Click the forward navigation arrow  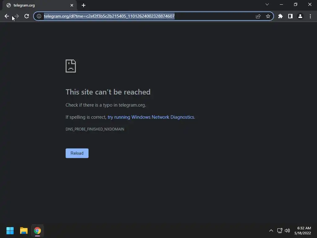17,16
